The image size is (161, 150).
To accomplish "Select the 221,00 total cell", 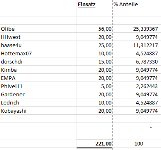I will [95, 143].
